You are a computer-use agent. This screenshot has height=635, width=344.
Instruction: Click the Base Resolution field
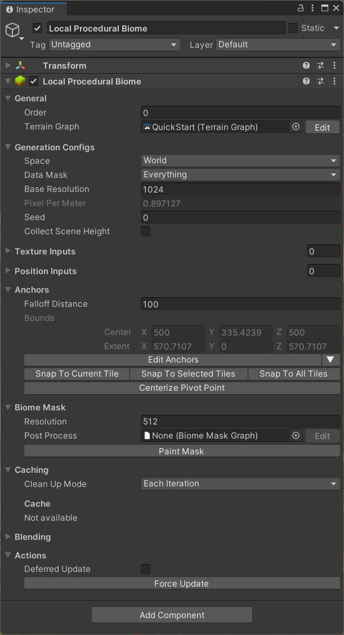240,189
